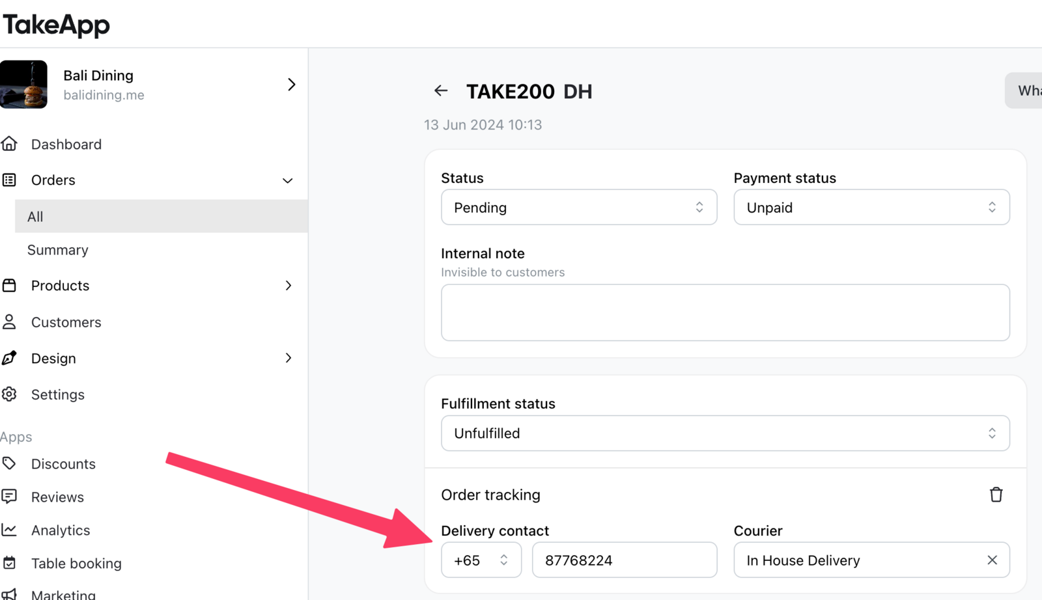Click the Table booking calendar icon
Viewport: 1042px width, 600px height.
9,563
